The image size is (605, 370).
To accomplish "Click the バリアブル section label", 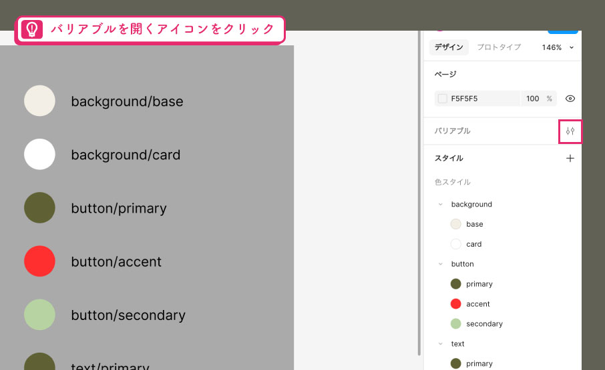I will (x=453, y=131).
